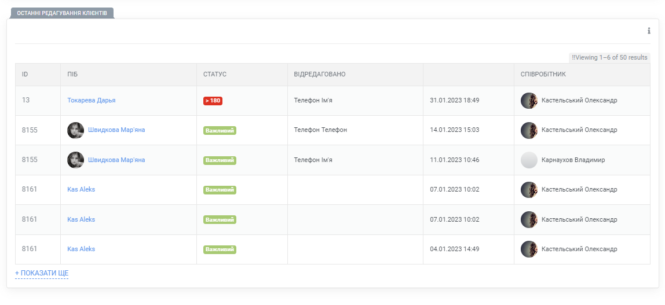665x305 pixels.
Task: Click Кастельський Олександр's avatar in the Токарева row
Action: 529,101
